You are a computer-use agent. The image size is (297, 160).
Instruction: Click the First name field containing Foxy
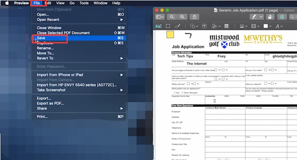point(225,56)
